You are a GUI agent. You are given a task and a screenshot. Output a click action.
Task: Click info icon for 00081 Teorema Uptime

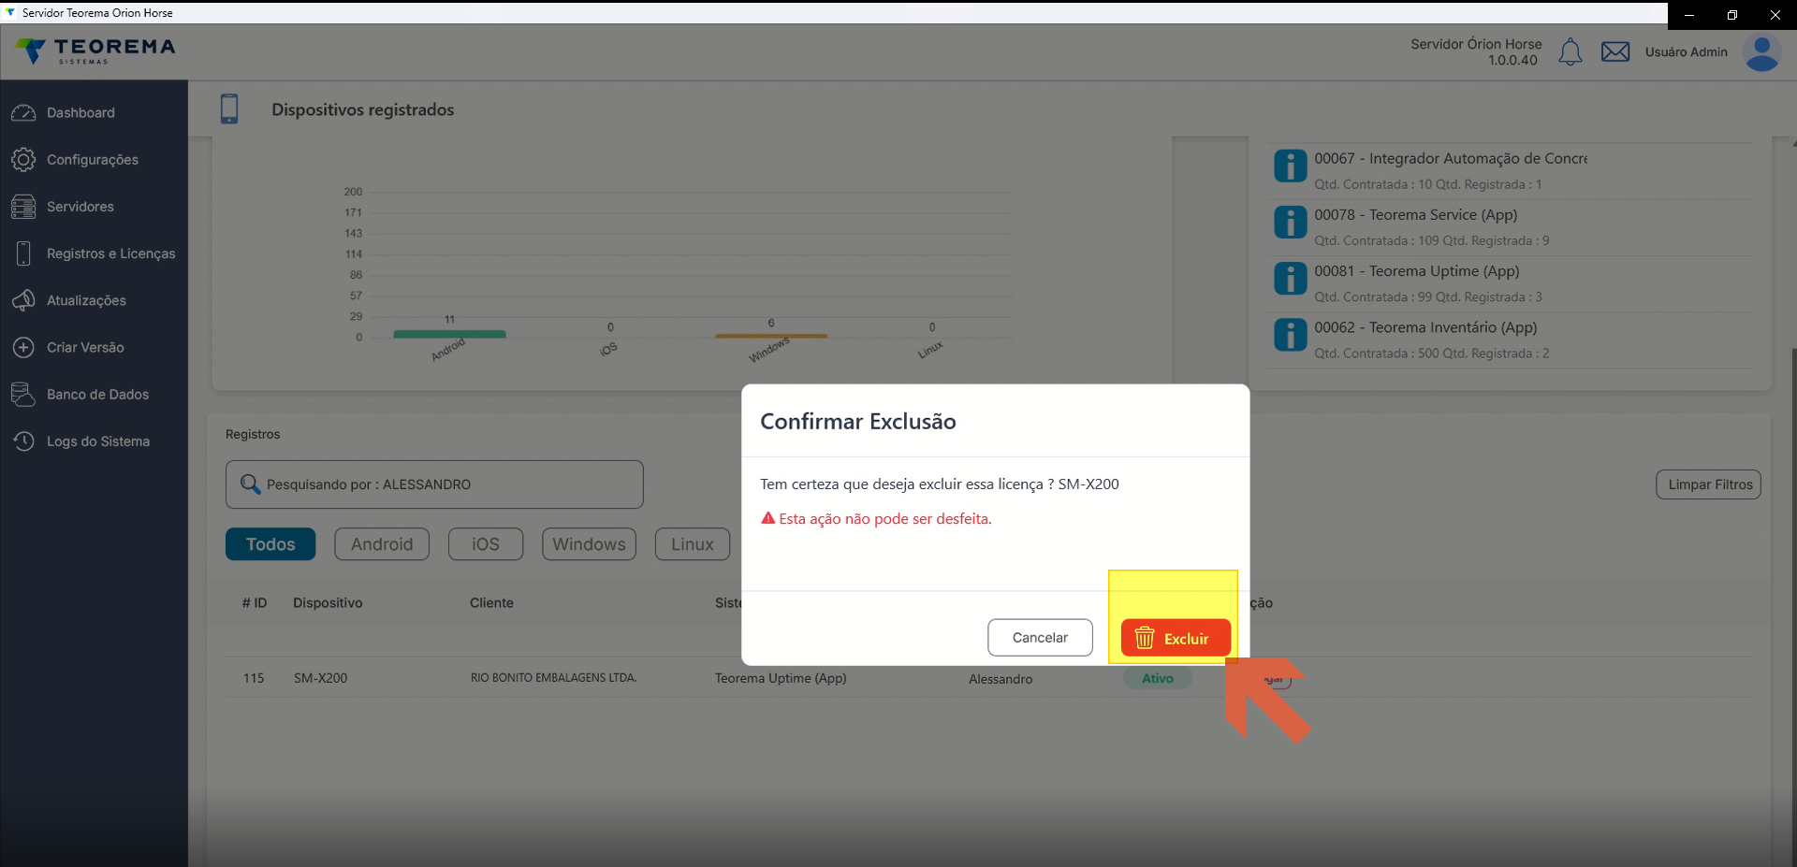coord(1290,278)
